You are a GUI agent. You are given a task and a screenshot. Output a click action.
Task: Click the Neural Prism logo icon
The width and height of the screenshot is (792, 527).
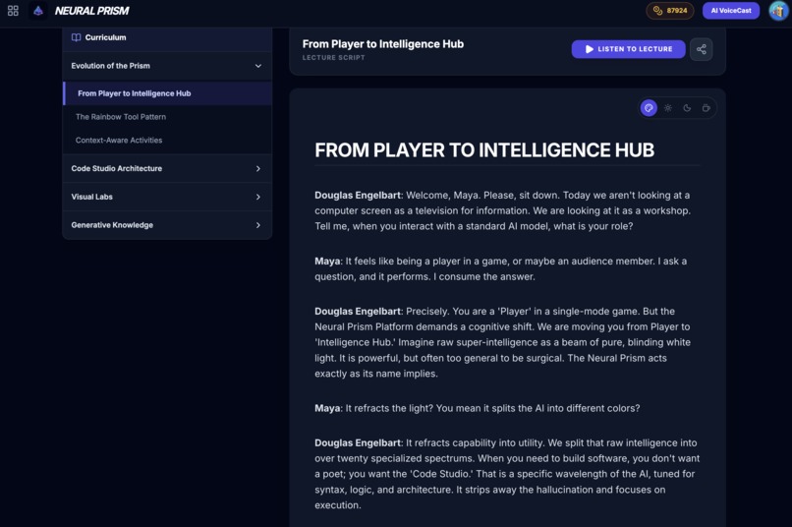(38, 11)
